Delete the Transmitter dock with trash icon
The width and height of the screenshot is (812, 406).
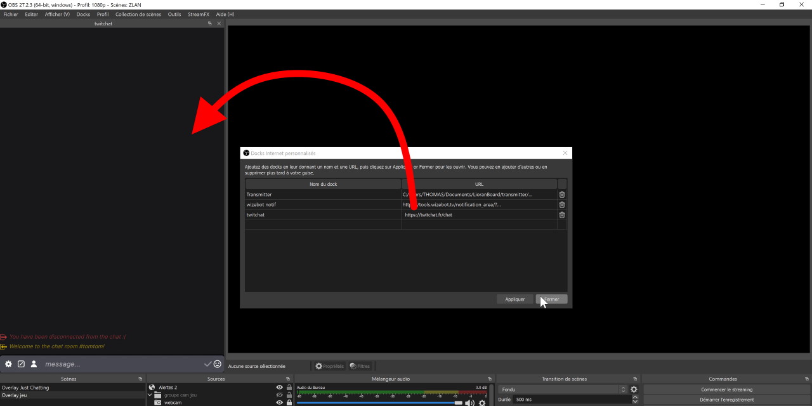tap(561, 195)
